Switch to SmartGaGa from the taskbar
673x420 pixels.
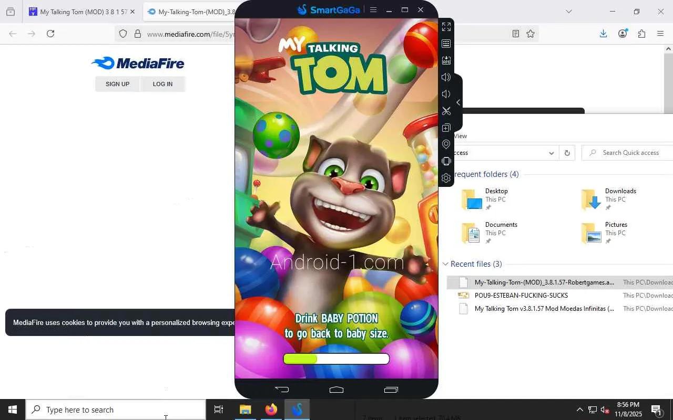pyautogui.click(x=297, y=409)
